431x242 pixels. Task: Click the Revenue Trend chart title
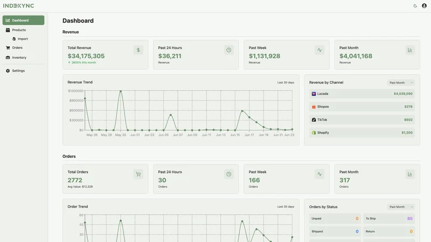pos(80,82)
